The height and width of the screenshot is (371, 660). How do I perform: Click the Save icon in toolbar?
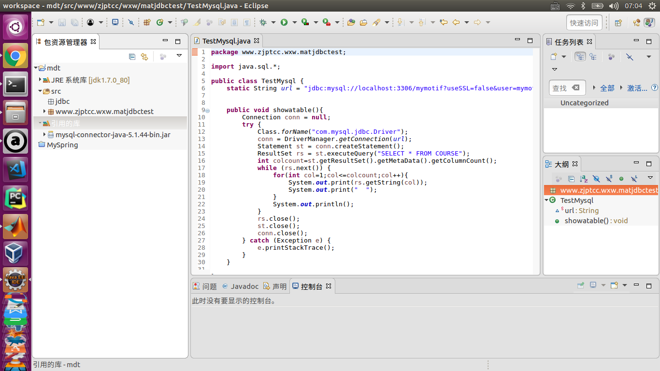click(x=62, y=22)
